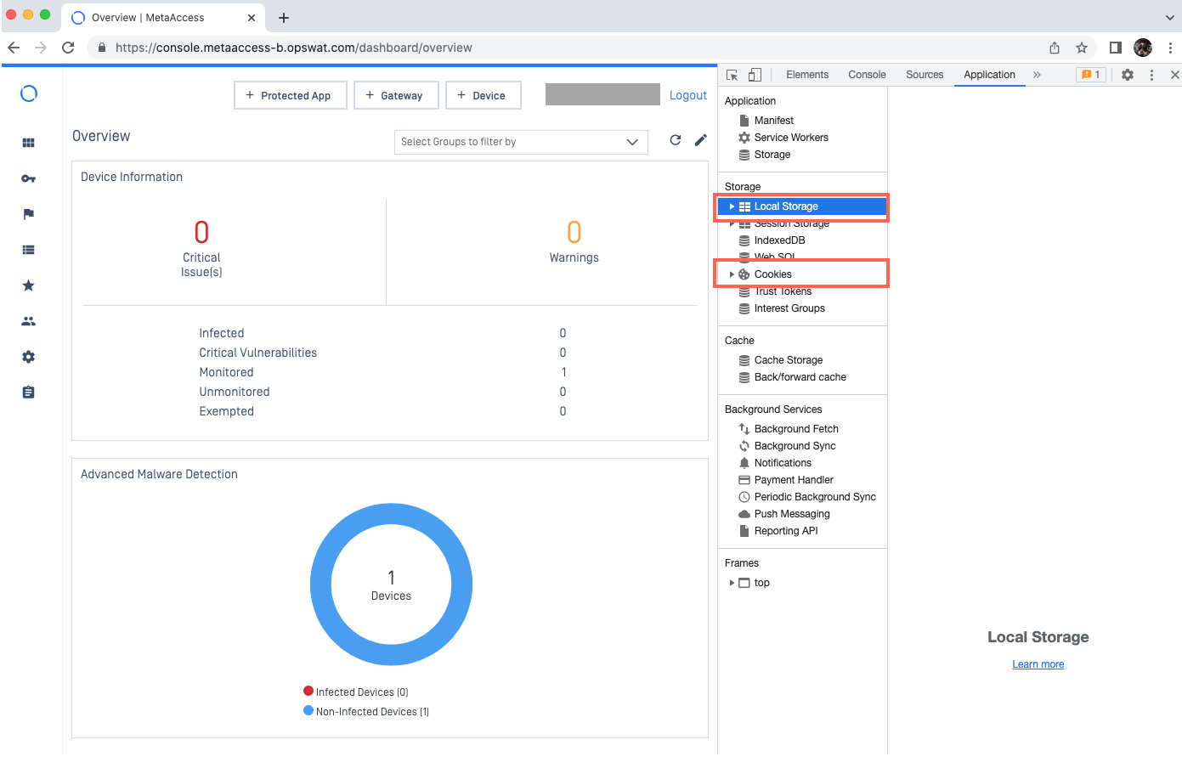Screen dimensions: 1182x768
Task: Open the Chrome profile avatar
Action: pyautogui.click(x=1143, y=48)
